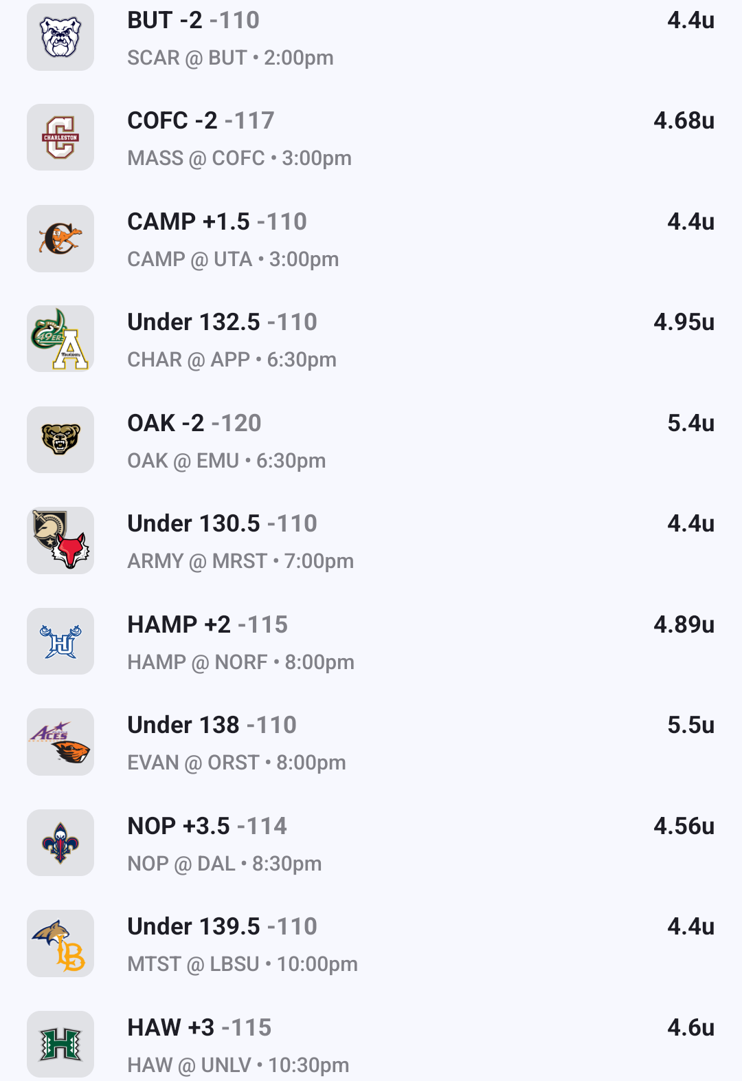Open the ARMY @ MRST 7:00pm matchup
The image size is (742, 1081).
pyautogui.click(x=240, y=561)
